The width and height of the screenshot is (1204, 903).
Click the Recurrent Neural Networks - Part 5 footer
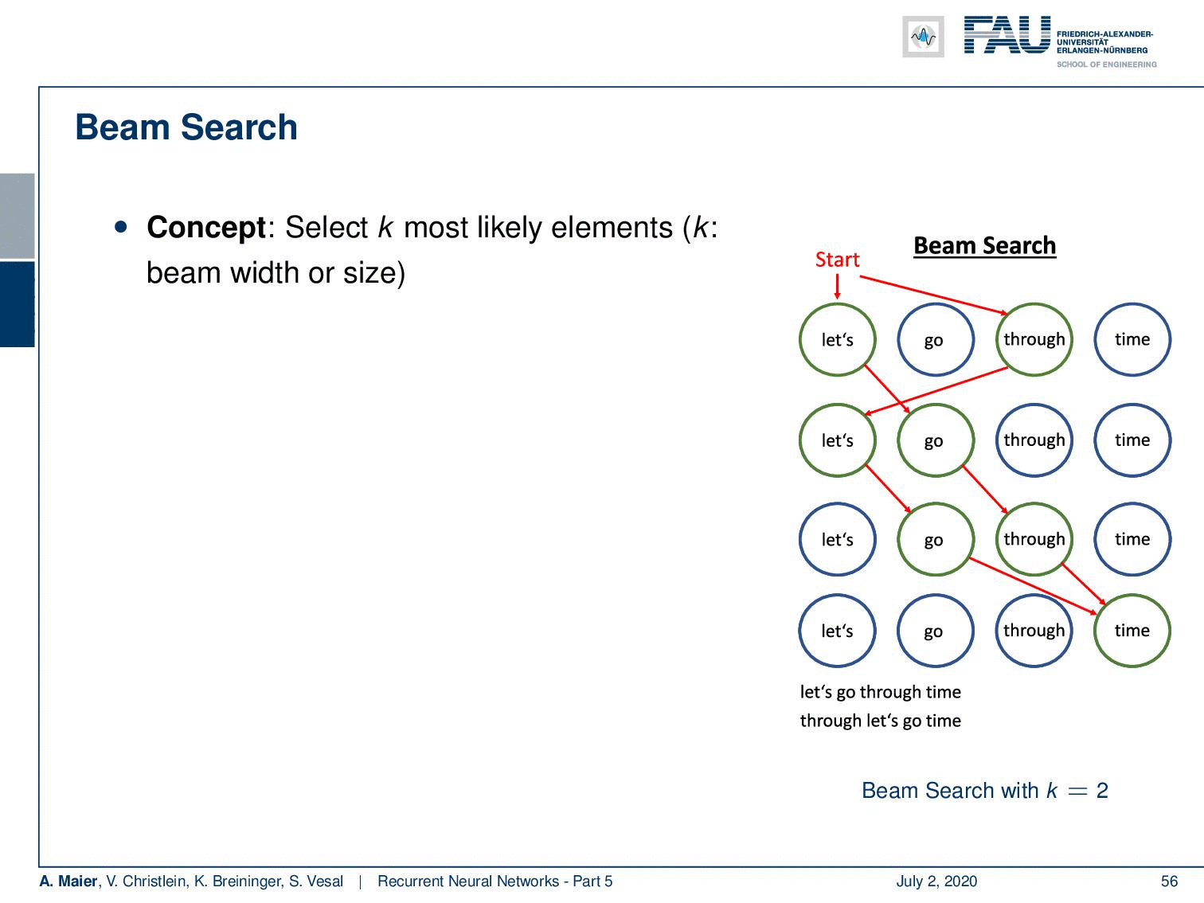tap(494, 881)
